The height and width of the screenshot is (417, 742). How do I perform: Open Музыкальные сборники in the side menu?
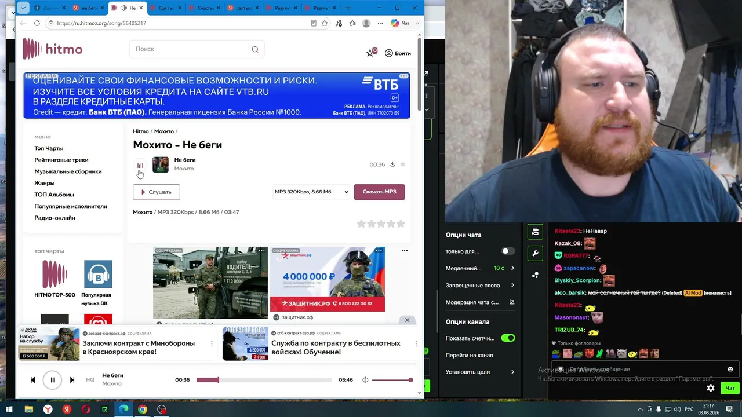point(68,171)
